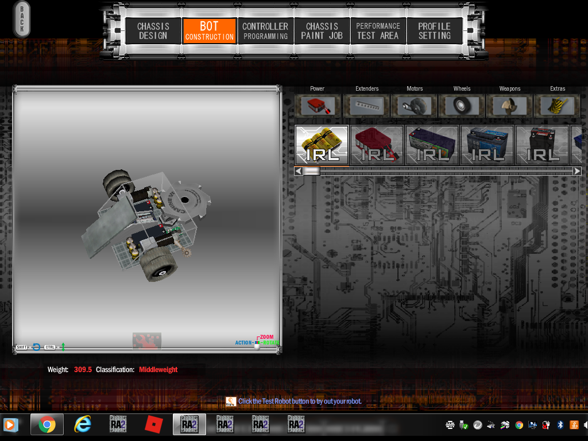Click the weight value 309.5
This screenshot has height=441, width=588.
(83, 369)
